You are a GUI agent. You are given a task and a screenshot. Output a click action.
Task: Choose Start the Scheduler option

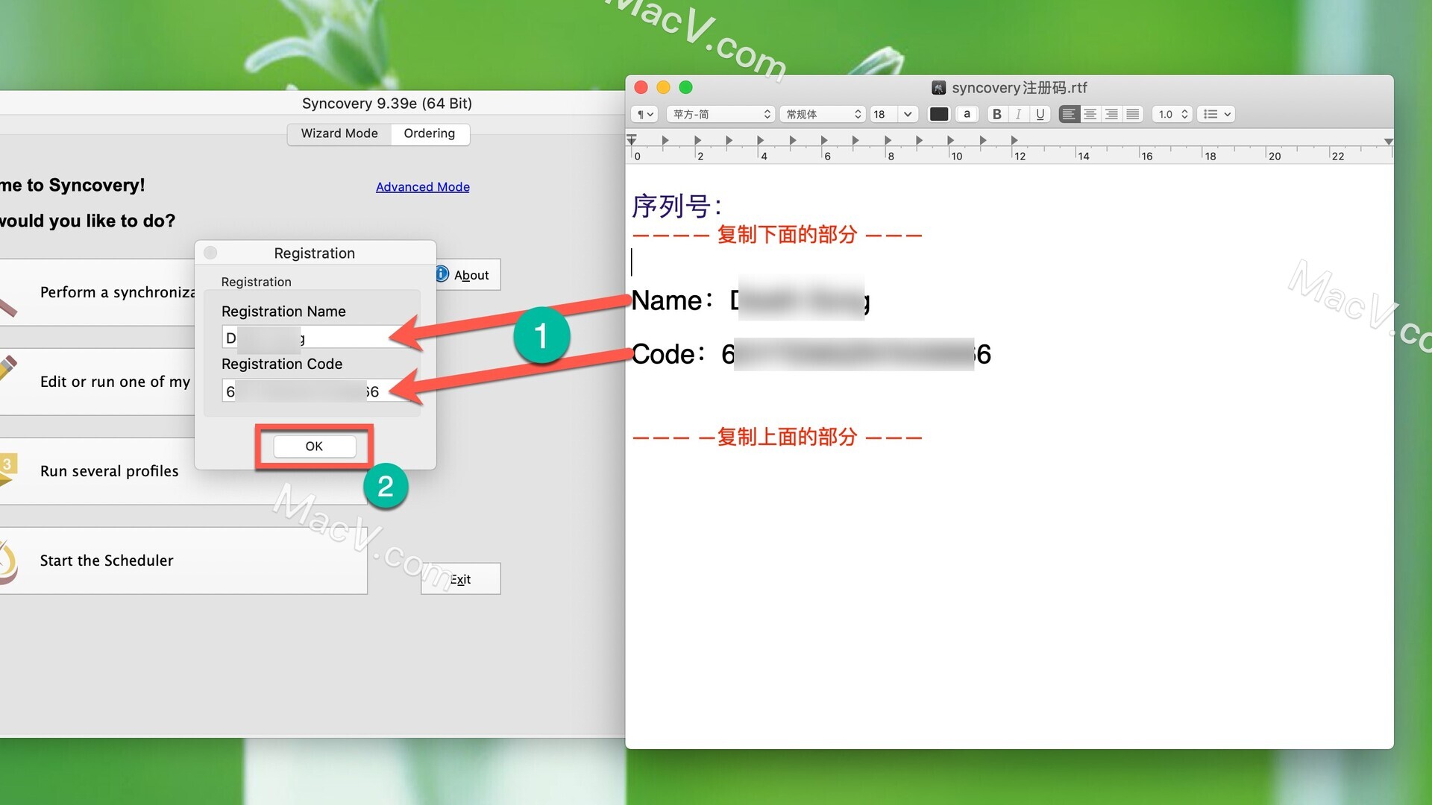click(183, 561)
